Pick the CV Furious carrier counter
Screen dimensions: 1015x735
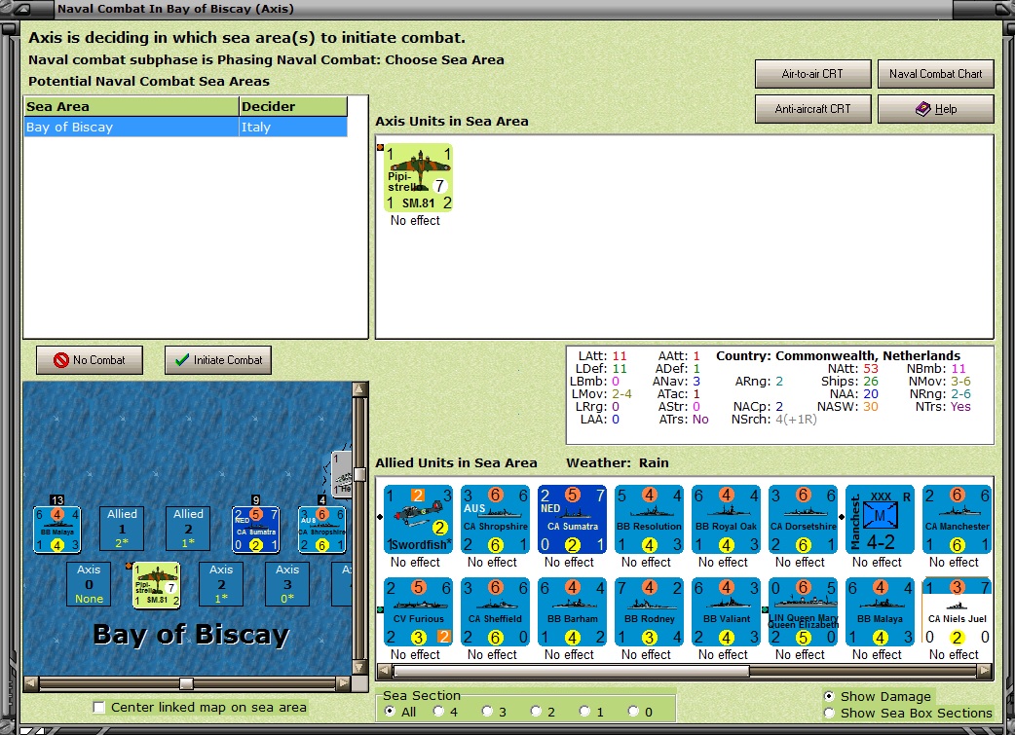coord(418,612)
